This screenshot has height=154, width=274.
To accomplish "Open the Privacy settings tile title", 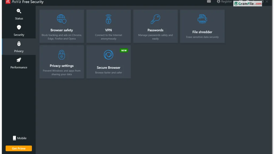I will [x=62, y=66].
